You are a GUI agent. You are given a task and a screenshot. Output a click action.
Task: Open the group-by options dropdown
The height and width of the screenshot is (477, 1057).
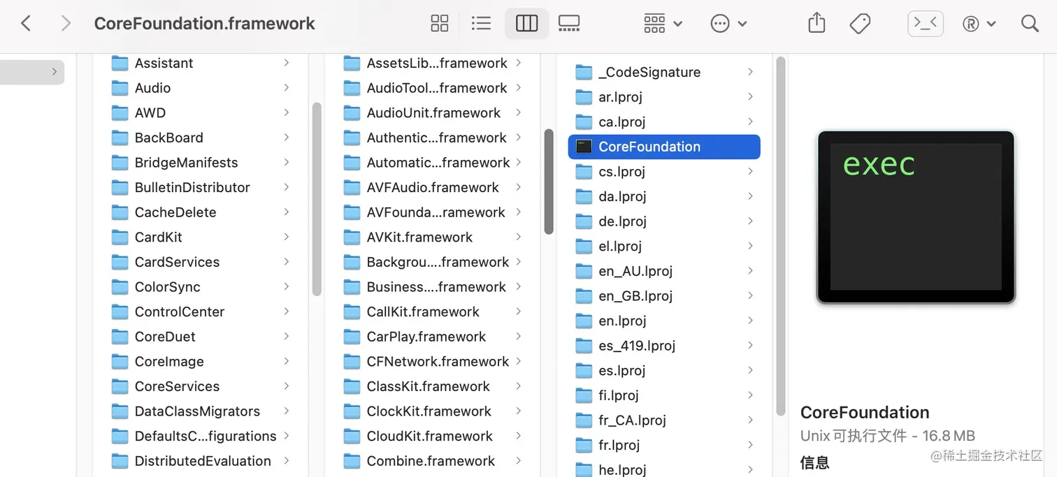click(x=663, y=24)
